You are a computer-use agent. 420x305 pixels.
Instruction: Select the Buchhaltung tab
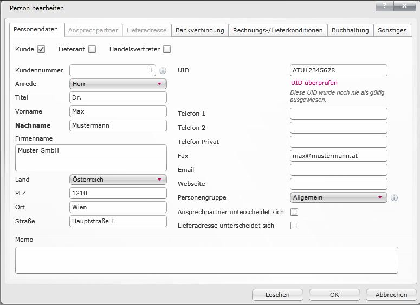[x=350, y=30]
